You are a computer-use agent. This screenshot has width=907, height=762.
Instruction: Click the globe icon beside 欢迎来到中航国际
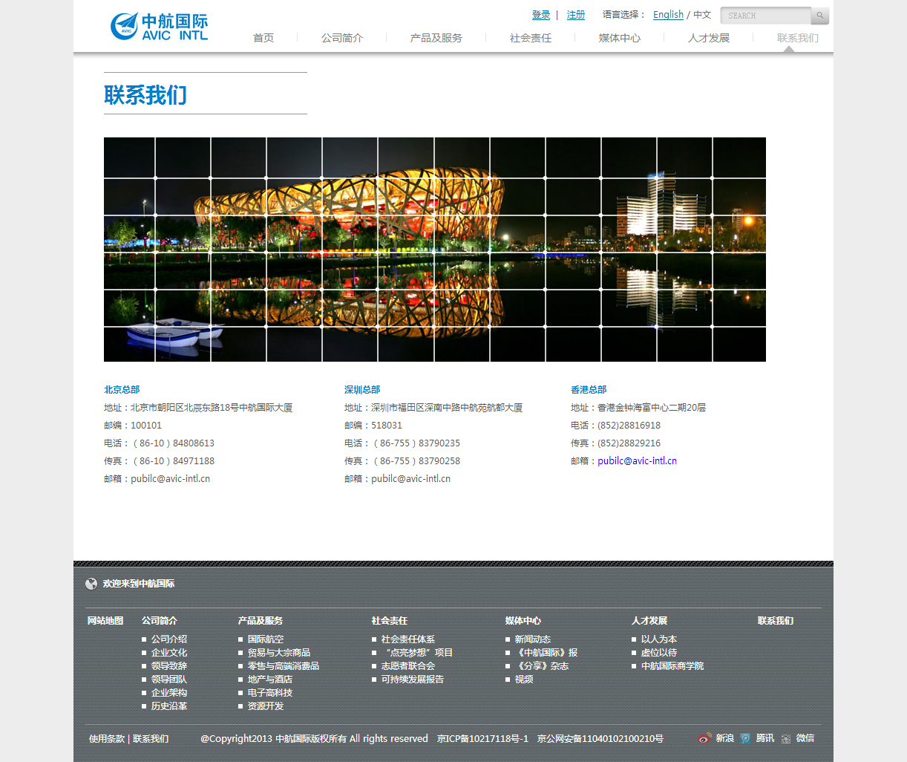point(90,584)
